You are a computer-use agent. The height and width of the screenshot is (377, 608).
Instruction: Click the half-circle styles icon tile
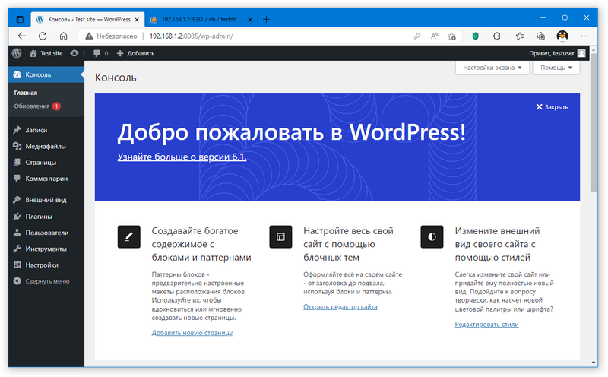pos(432,236)
